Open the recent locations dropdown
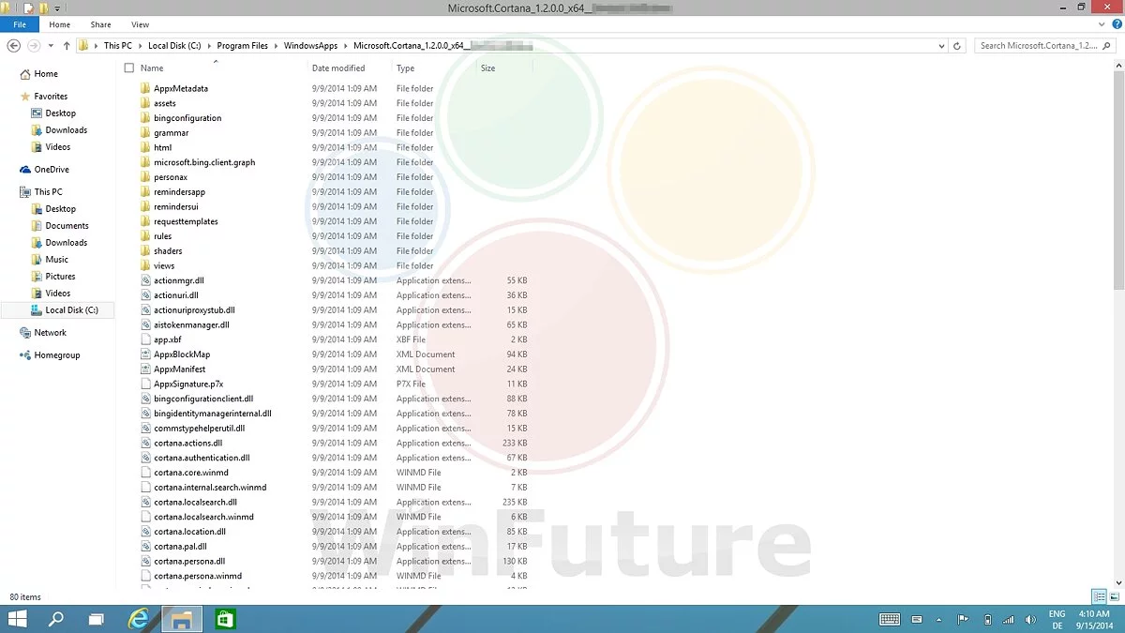Image resolution: width=1125 pixels, height=633 pixels. 51,46
